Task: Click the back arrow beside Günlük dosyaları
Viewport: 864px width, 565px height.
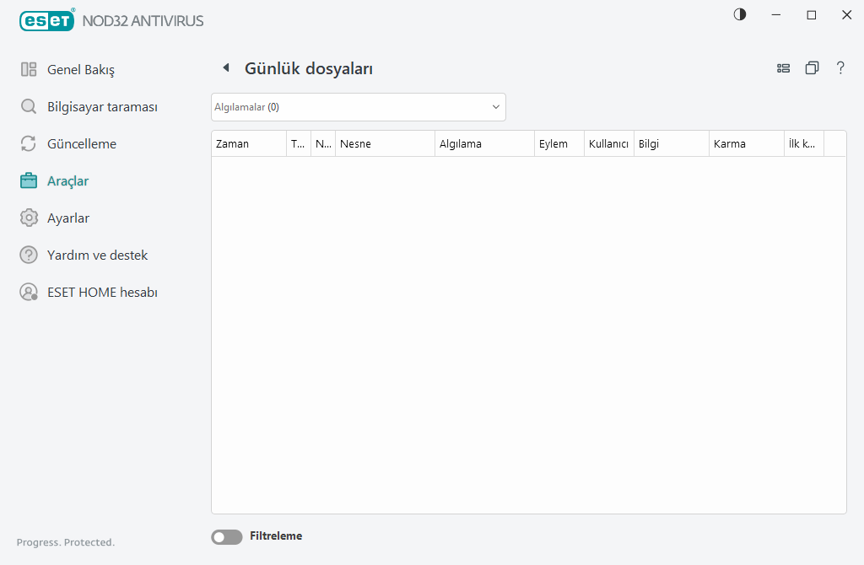Action: tap(226, 68)
